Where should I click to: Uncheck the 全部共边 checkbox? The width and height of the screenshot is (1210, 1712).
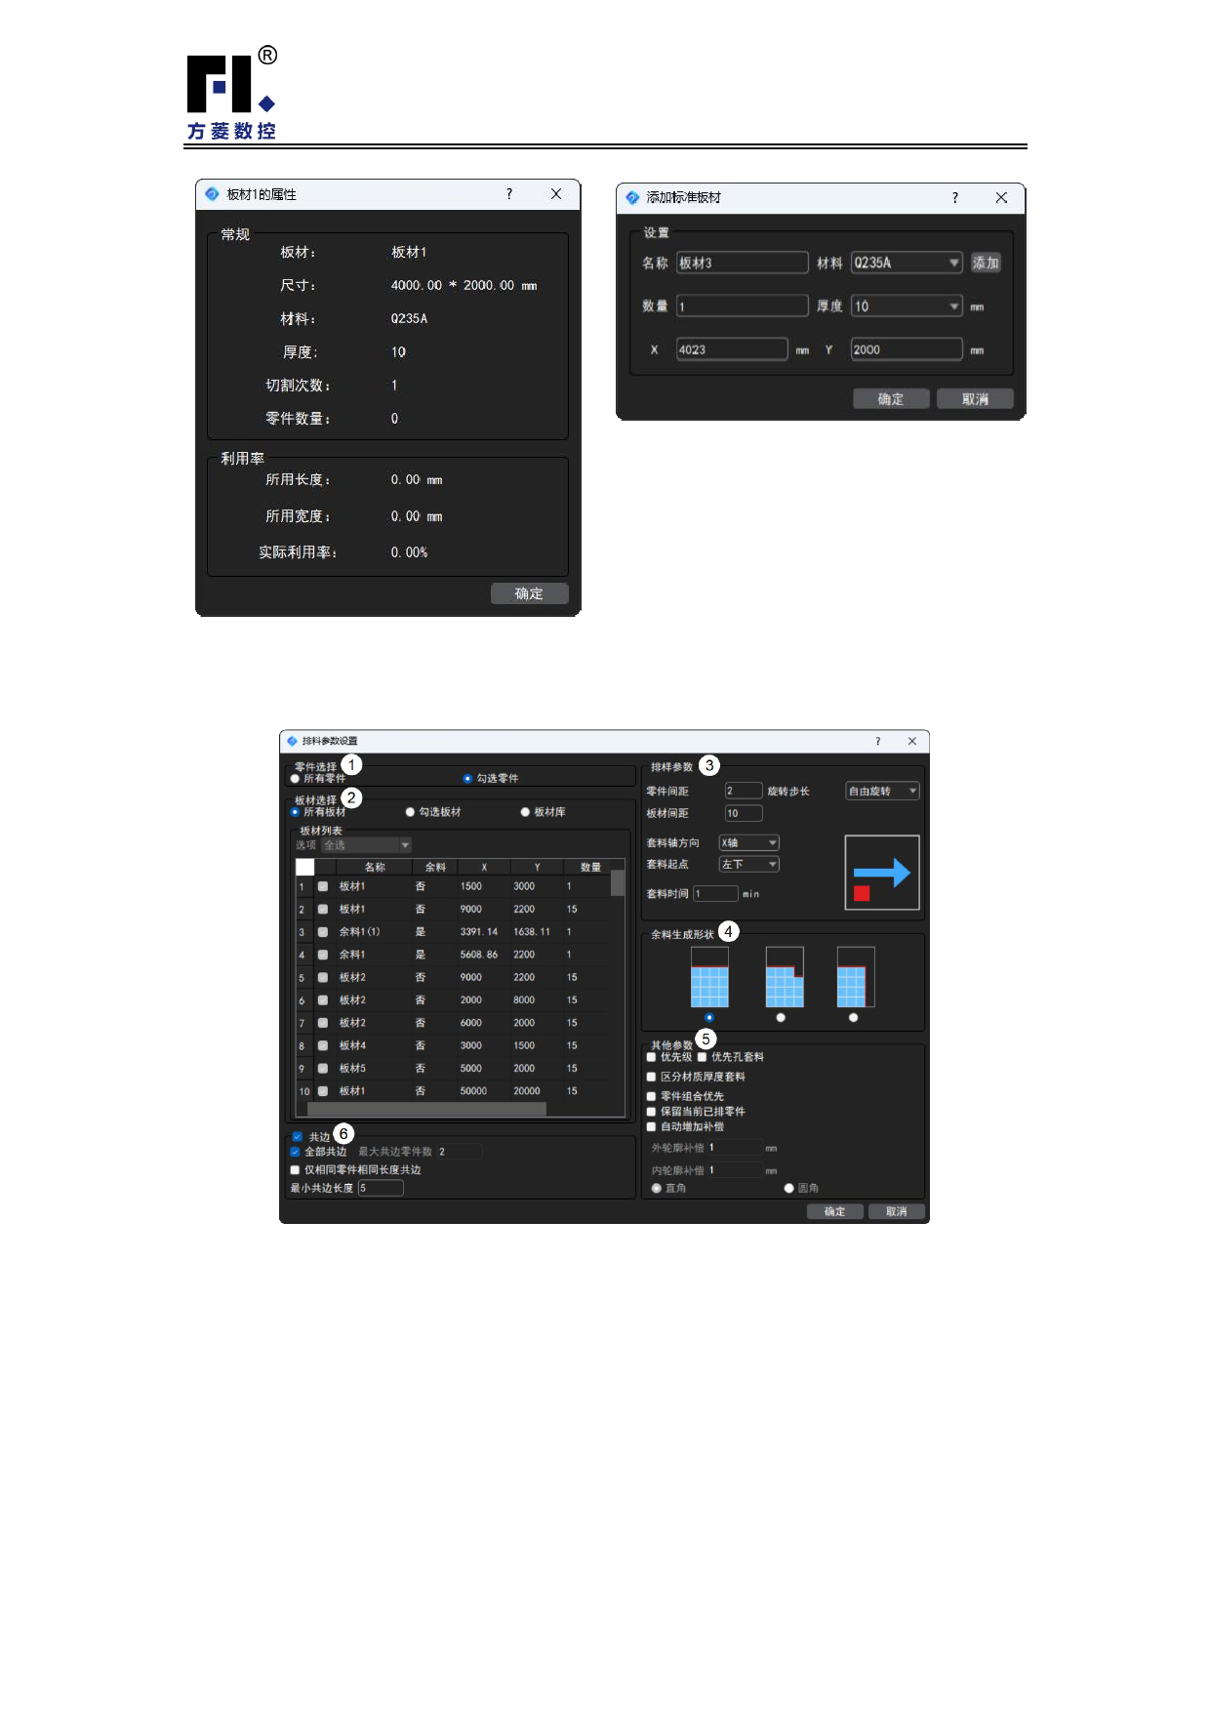296,1152
